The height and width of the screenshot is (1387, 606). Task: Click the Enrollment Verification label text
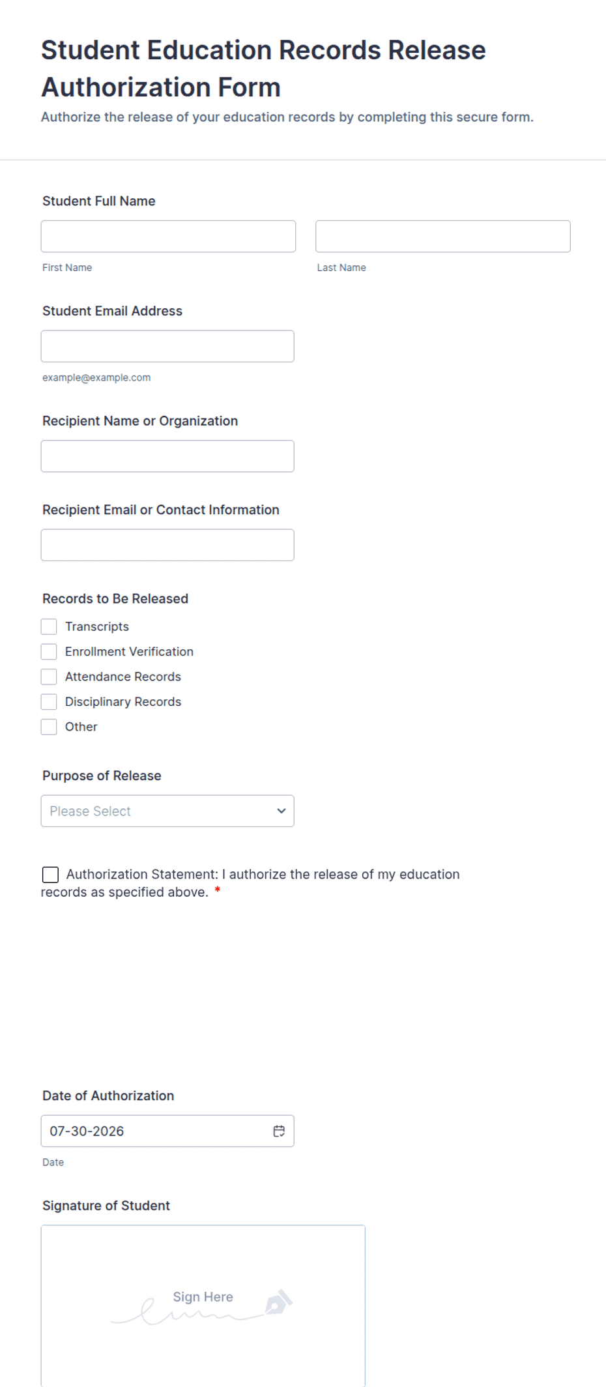[x=129, y=652]
